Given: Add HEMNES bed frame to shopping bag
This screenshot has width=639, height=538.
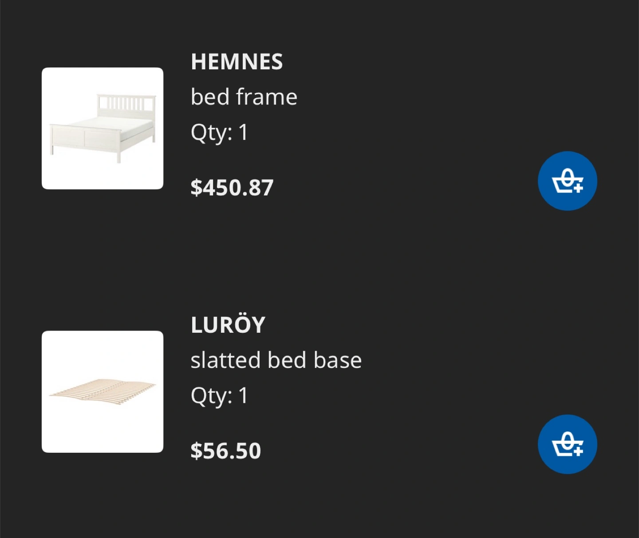Looking at the screenshot, I should coord(567,181).
